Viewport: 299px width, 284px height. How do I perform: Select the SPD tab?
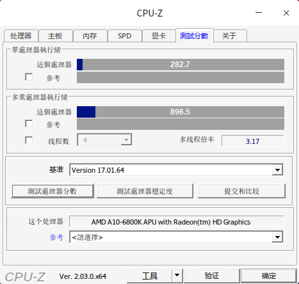(125, 36)
